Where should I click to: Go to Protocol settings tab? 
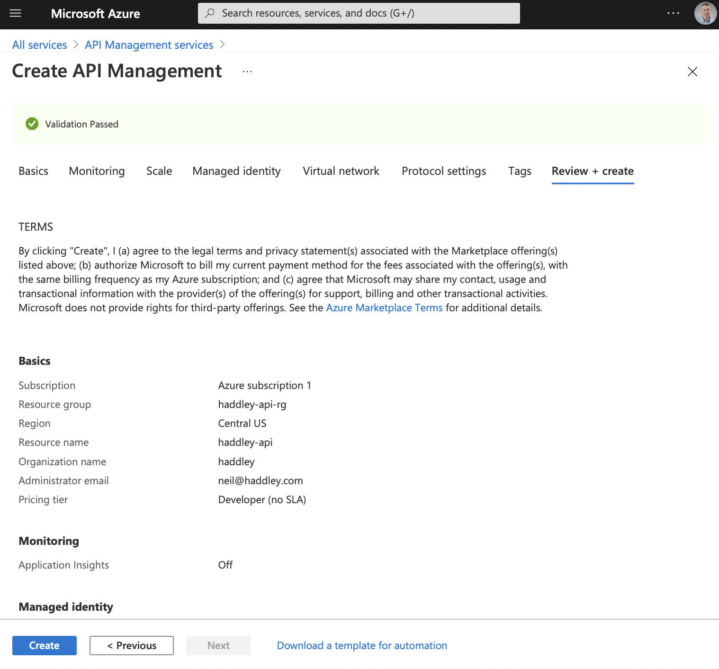pos(444,171)
